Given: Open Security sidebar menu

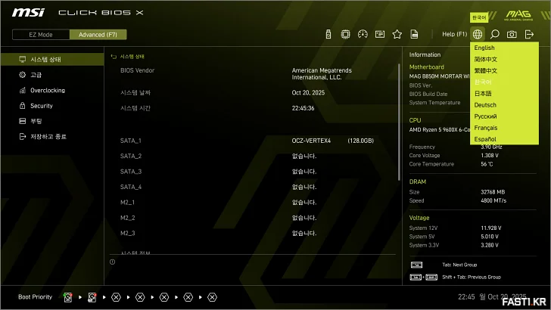Looking at the screenshot, I should click(52, 106).
